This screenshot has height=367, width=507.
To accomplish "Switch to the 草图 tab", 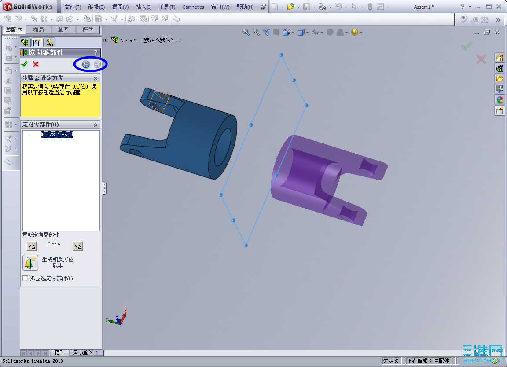I will tap(63, 30).
